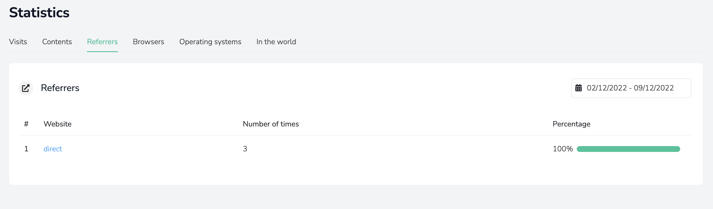The image size is (713, 209).
Task: Click the Referrers external-link icon
Action: [x=26, y=88]
